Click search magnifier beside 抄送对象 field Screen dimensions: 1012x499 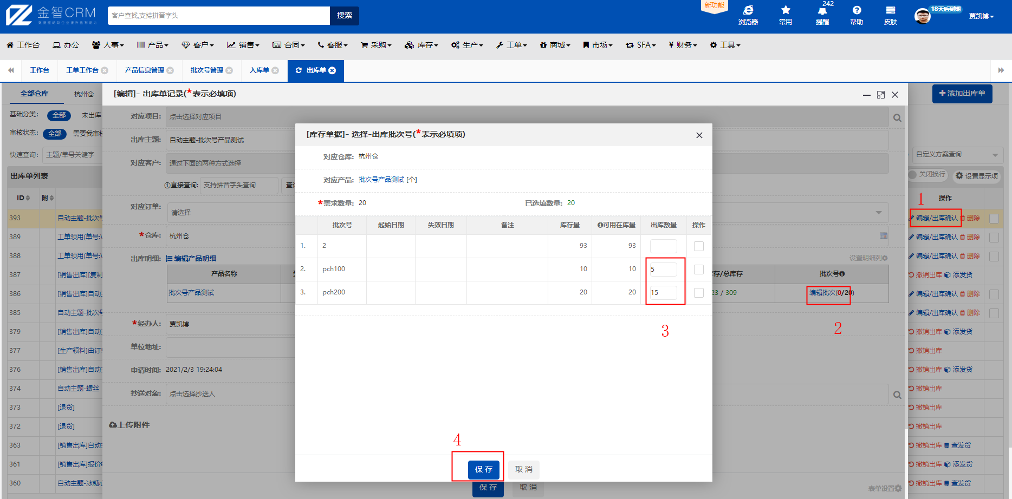point(898,395)
